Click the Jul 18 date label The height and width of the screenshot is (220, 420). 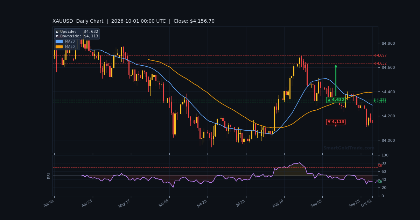240,204
